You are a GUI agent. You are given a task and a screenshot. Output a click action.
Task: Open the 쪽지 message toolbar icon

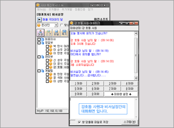pos(64,33)
